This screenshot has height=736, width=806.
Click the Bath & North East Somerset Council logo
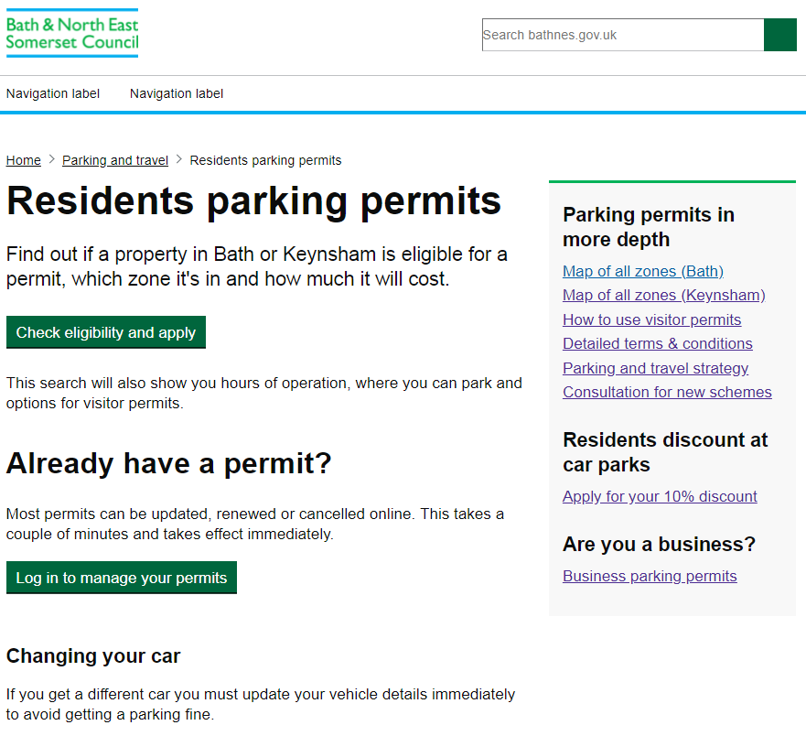71,32
